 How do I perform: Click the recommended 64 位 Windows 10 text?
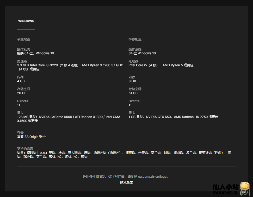click(142, 53)
